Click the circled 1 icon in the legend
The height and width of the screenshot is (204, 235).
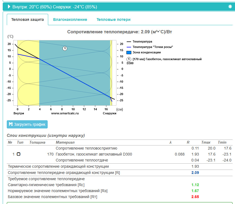129,59
